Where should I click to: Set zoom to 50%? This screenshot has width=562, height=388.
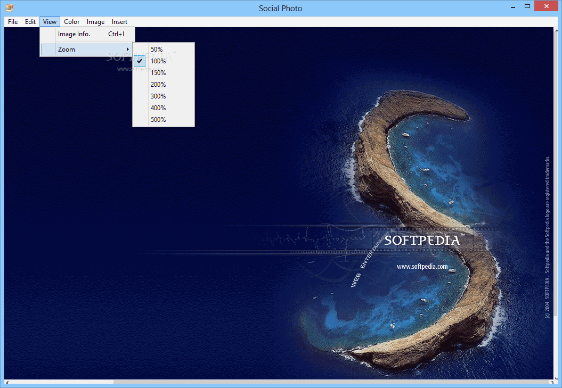[164, 49]
